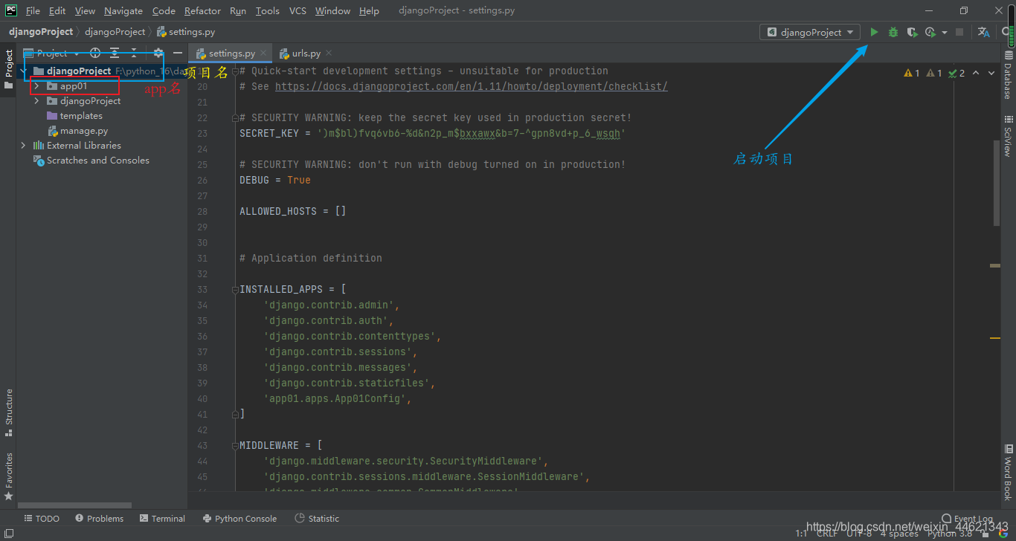The width and height of the screenshot is (1016, 541).
Task: Select manage.py in project tree
Action: tap(83, 131)
